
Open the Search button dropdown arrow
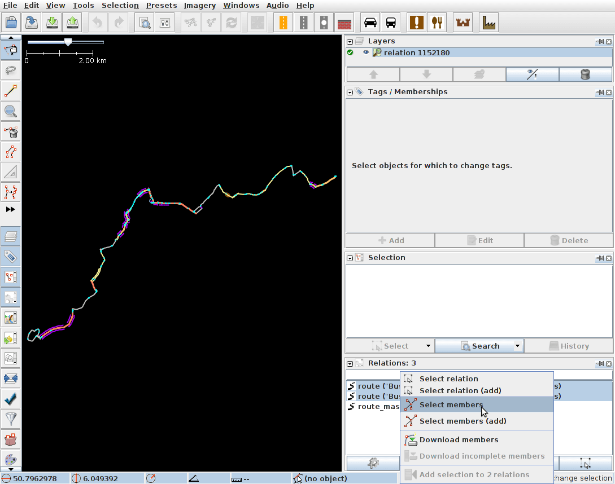pos(517,346)
